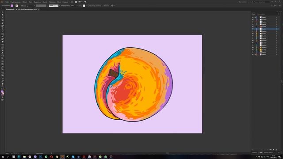Open the fill color dropdown in control bar

[x=14, y=6]
